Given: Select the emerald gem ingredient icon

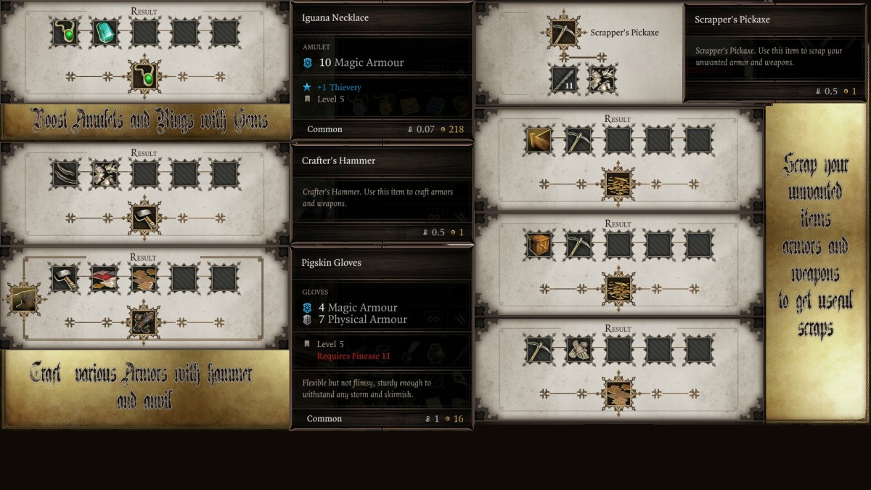Looking at the screenshot, I should pos(105,33).
